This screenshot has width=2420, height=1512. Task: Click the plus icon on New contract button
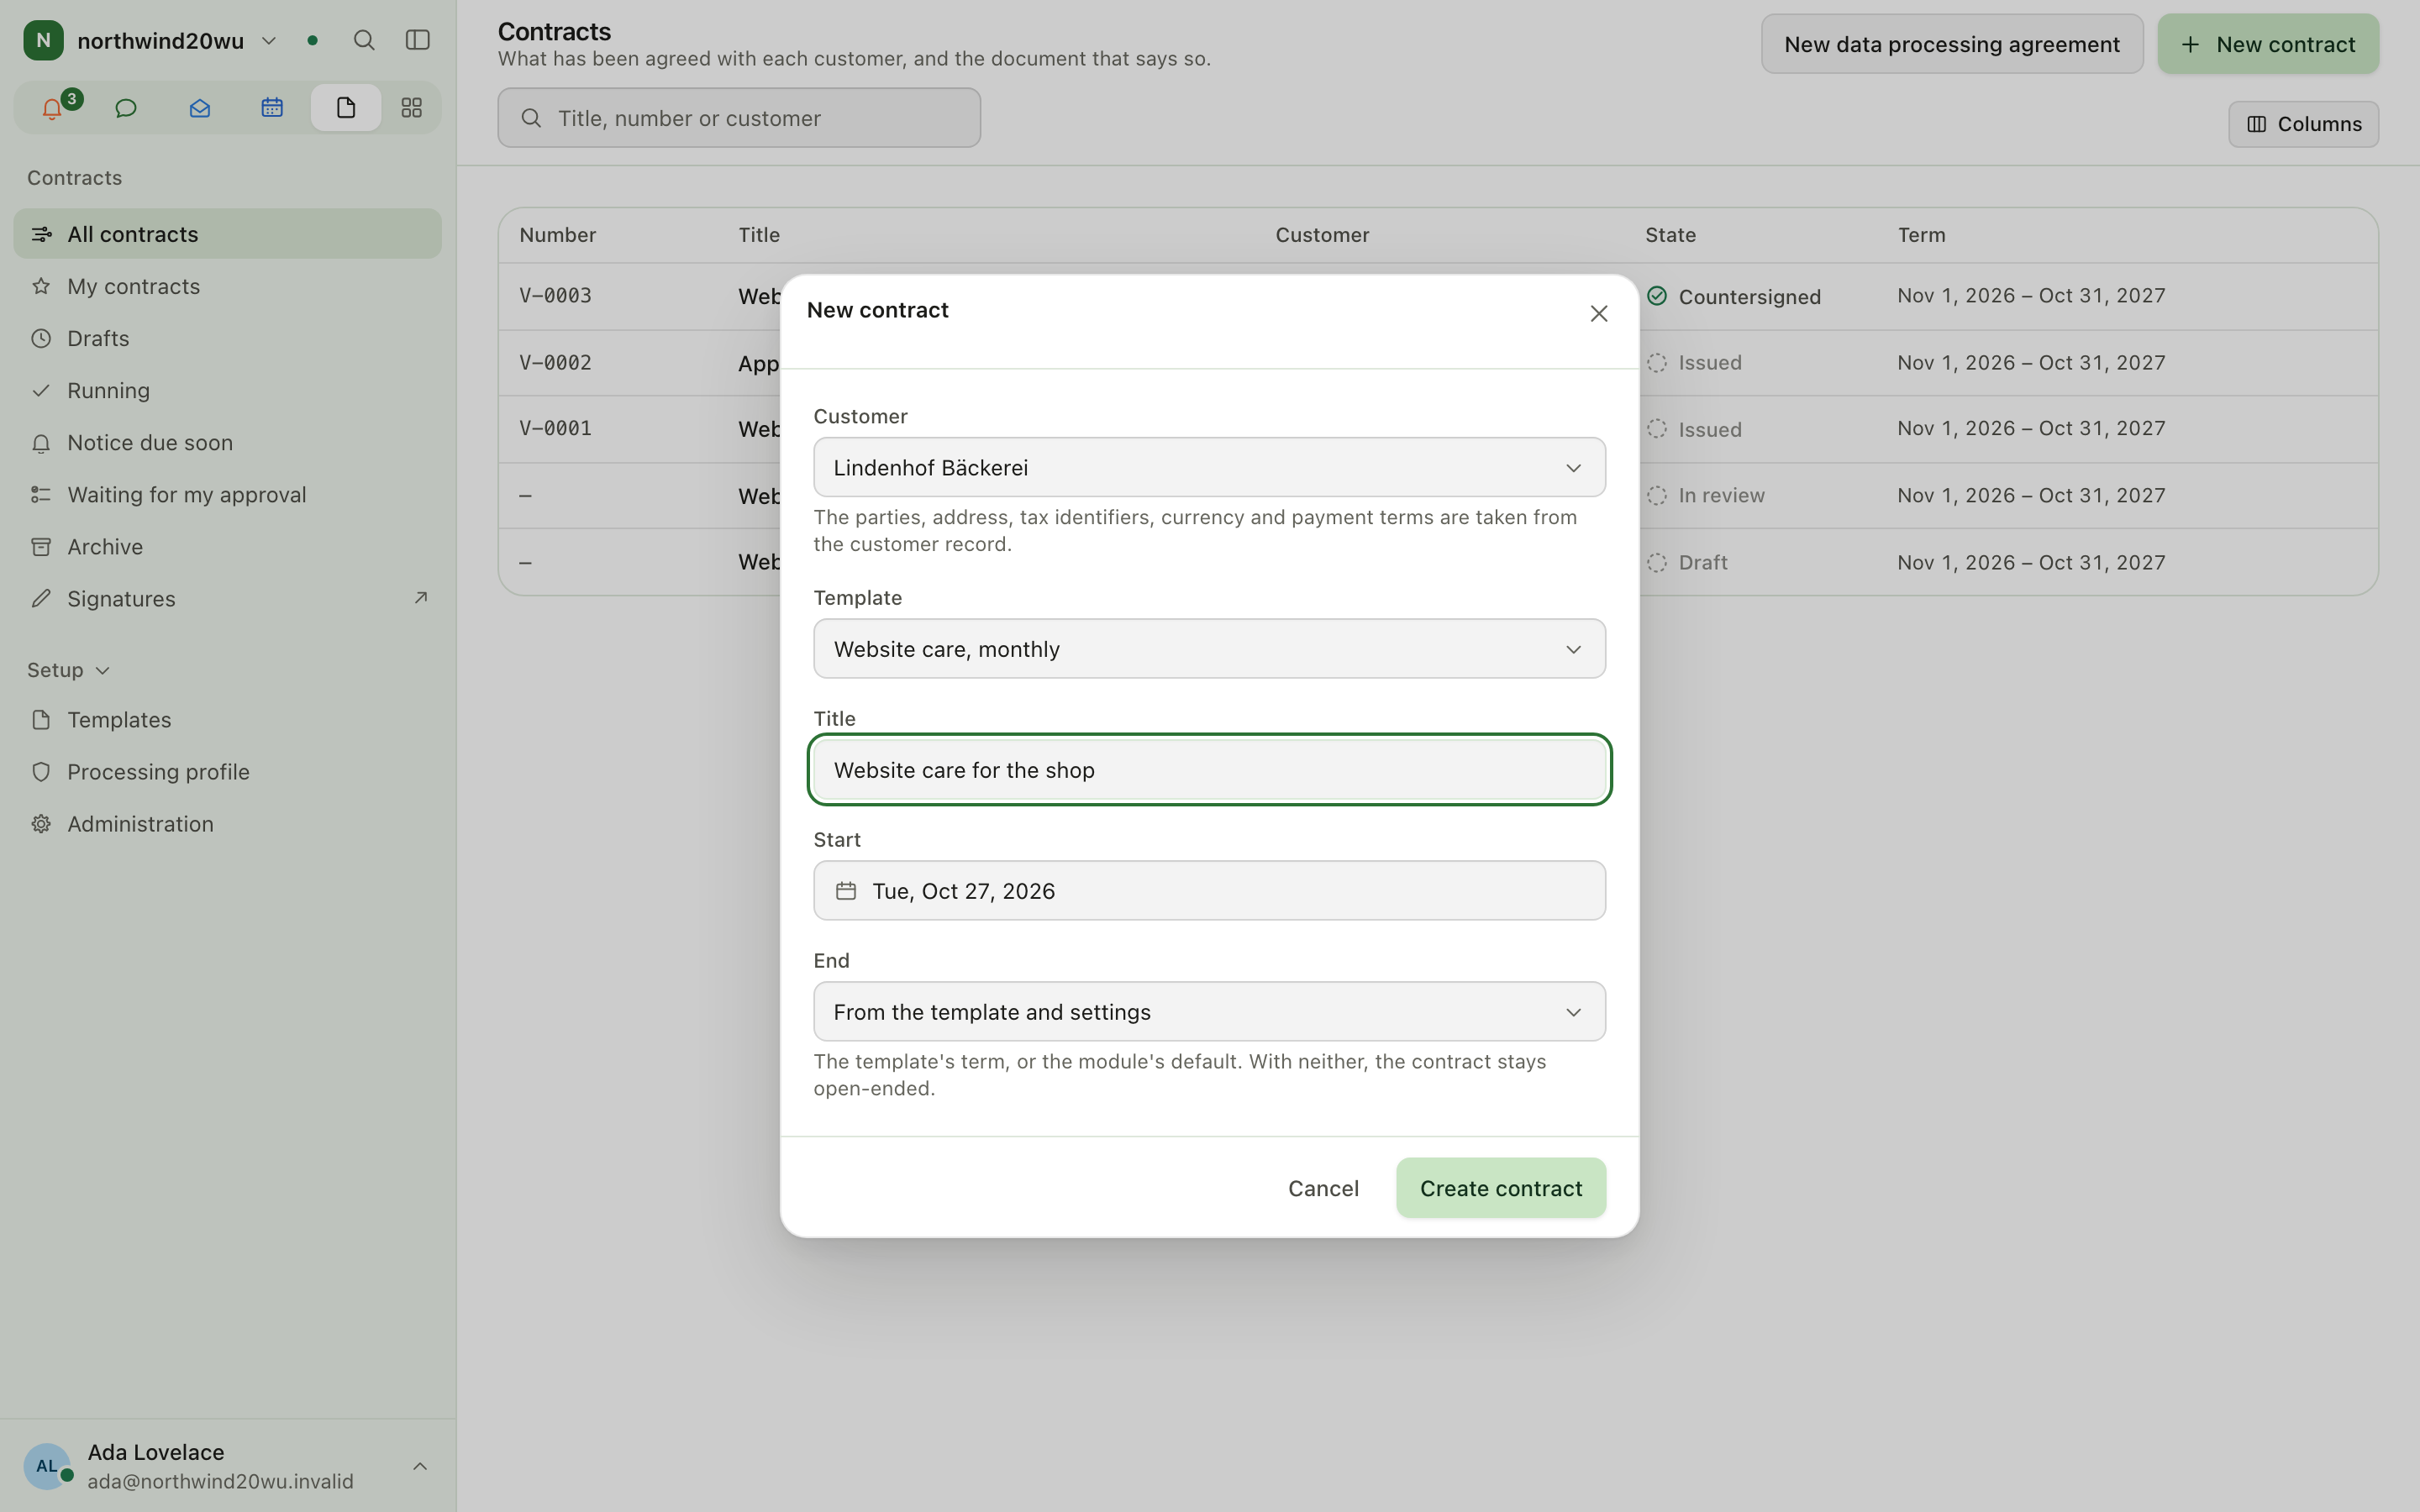tap(2190, 44)
